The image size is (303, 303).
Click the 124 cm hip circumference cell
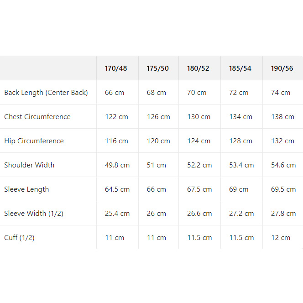coord(199,141)
